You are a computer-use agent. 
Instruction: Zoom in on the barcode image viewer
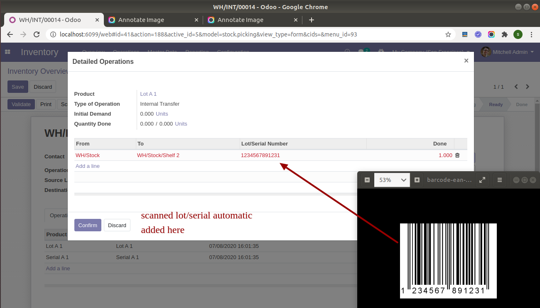[x=417, y=180]
